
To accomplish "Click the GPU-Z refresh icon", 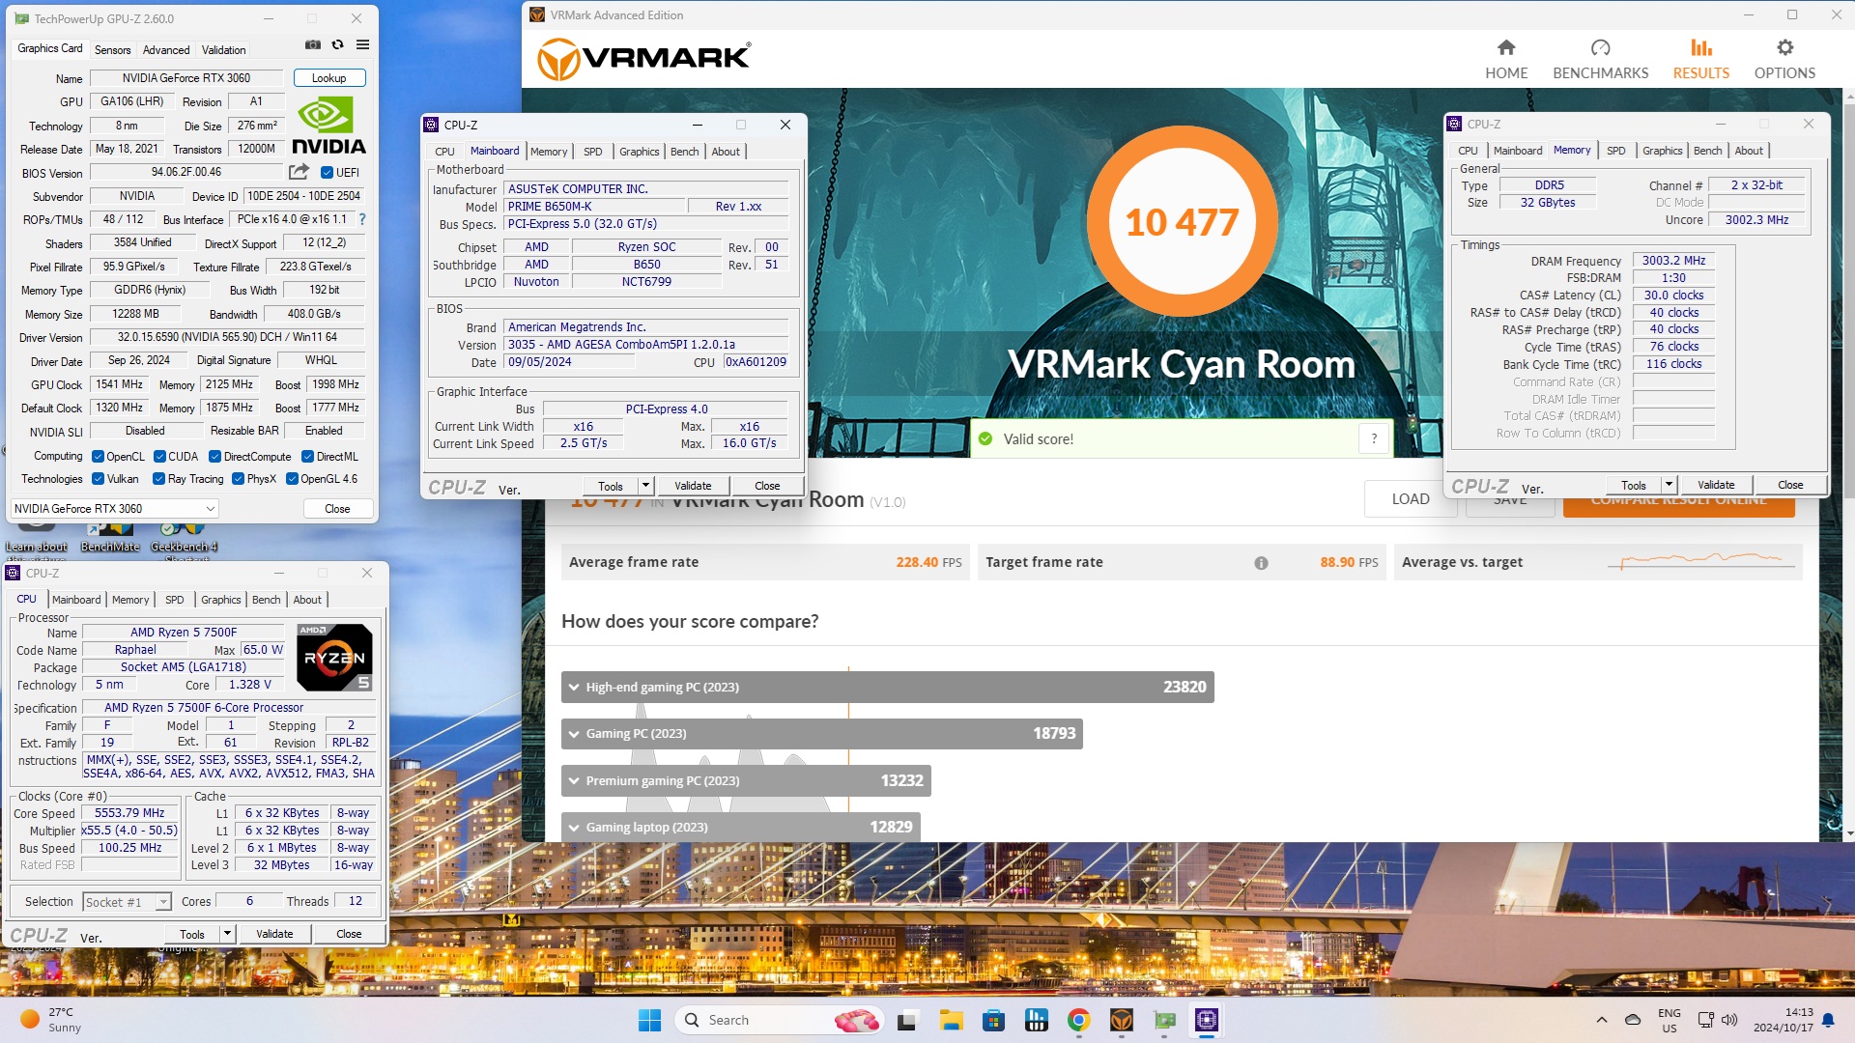I will (337, 44).
